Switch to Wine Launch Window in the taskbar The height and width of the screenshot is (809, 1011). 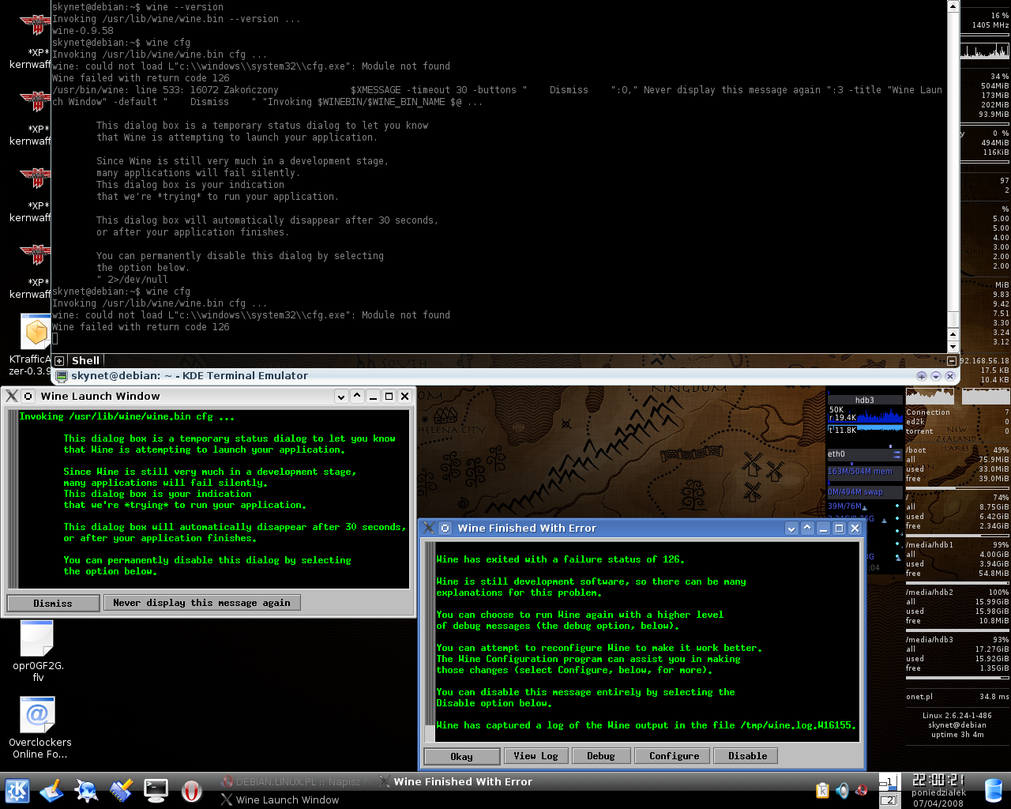tap(280, 800)
